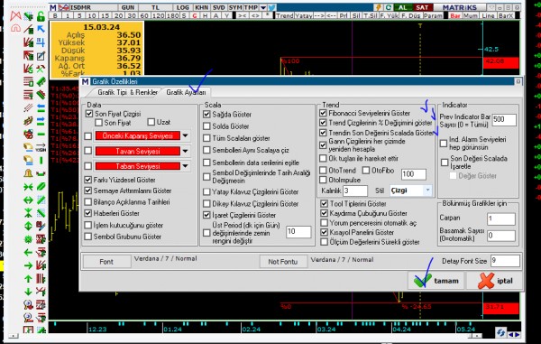
Task: Toggle Farkı Yüzdesel Göster checkbox
Action: point(88,180)
